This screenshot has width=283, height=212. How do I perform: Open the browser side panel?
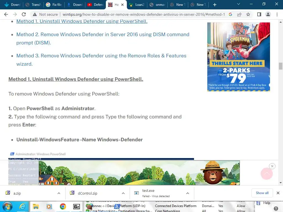pos(259,14)
